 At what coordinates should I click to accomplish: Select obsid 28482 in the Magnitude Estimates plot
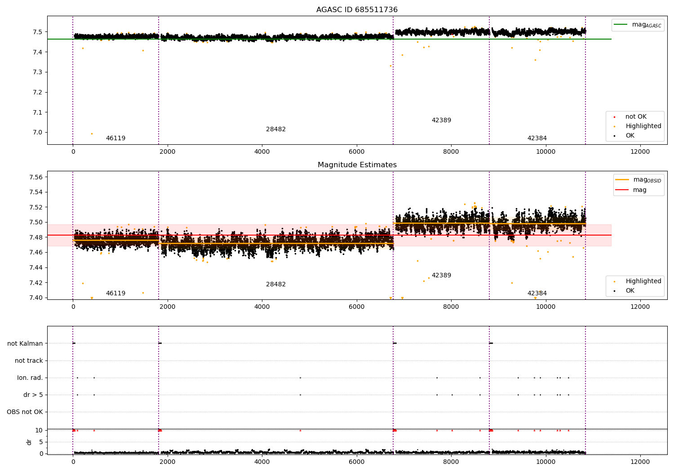coord(276,285)
